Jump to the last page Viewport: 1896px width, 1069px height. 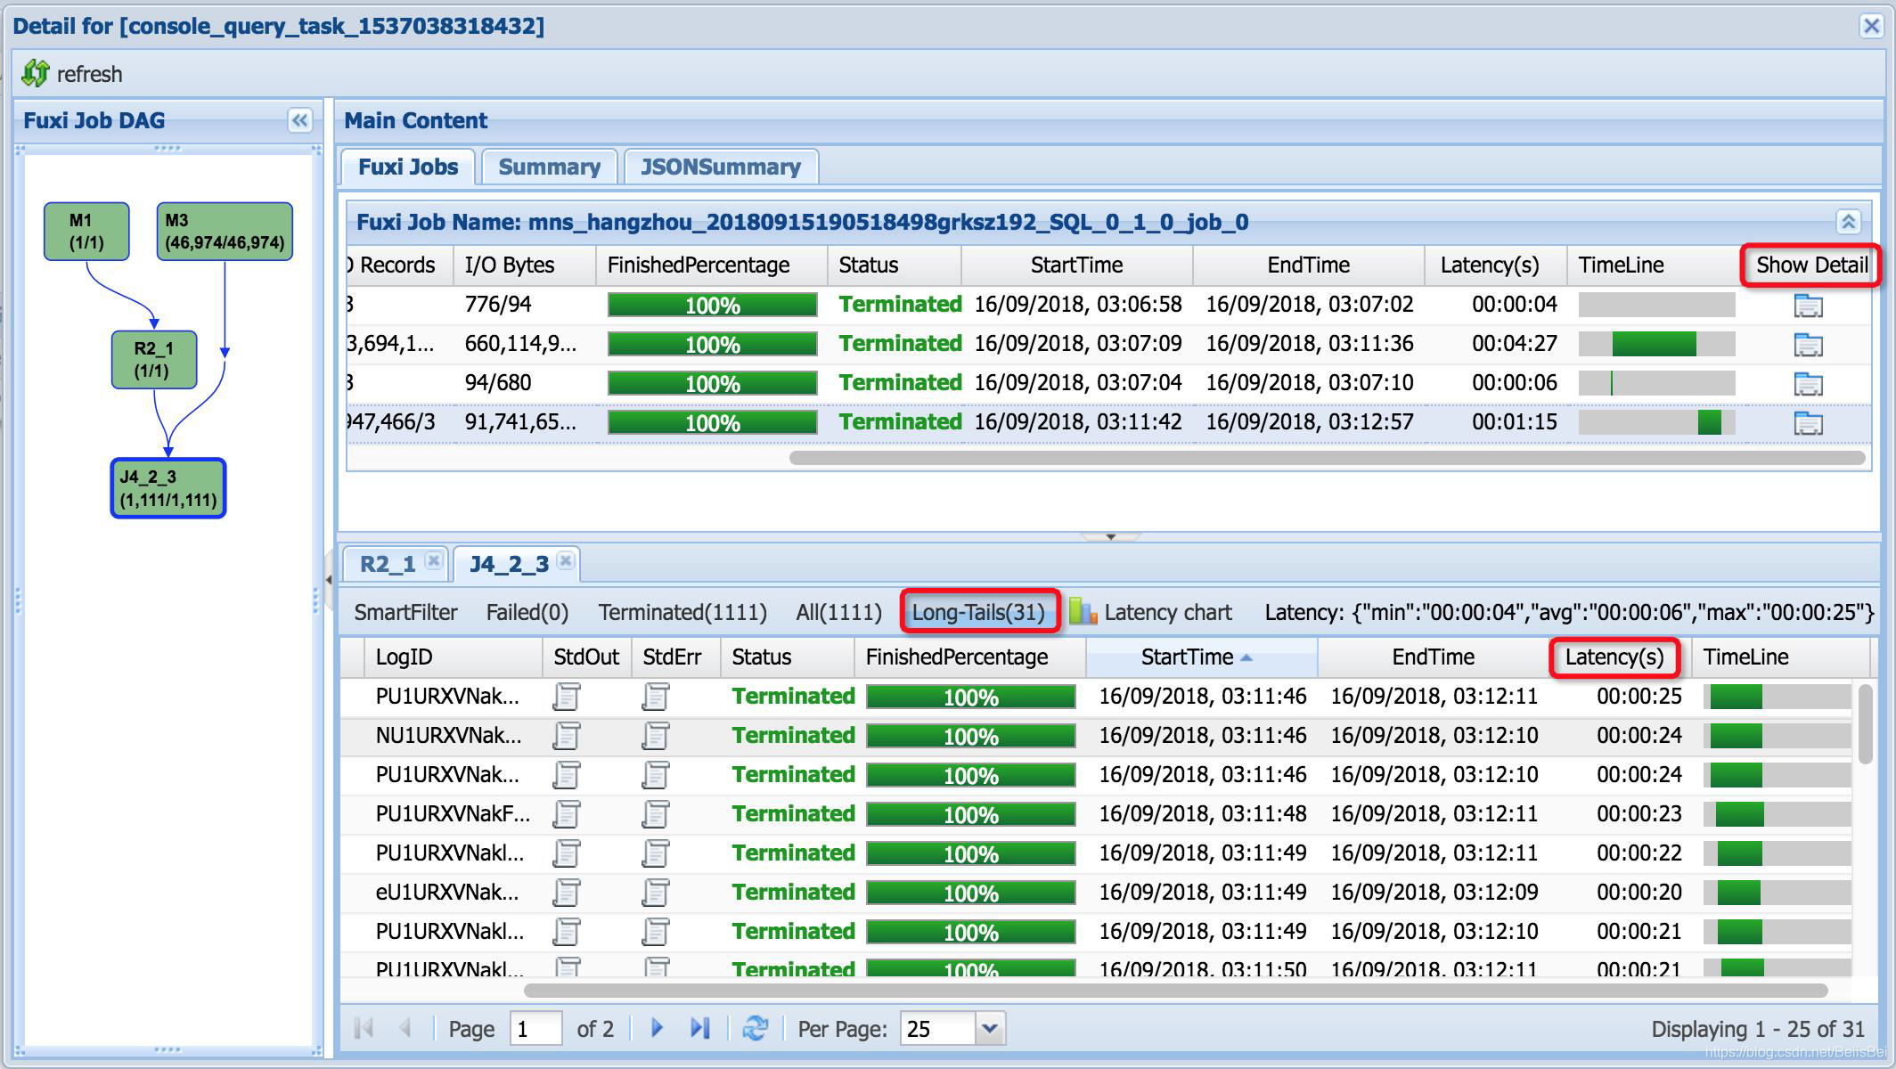[699, 1028]
